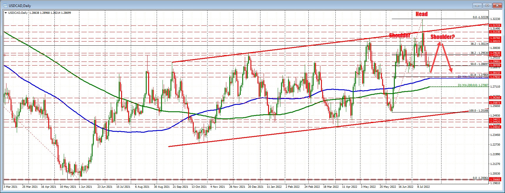Click the 1.27832 red price label
The width and height of the screenshot is (505, 193).
point(495,77)
